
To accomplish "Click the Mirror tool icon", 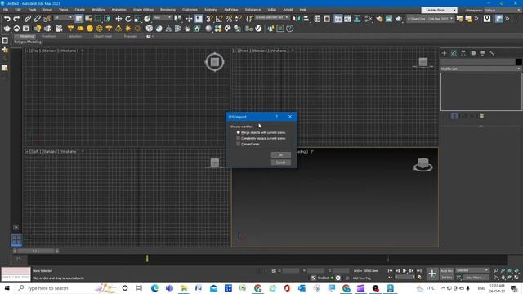I will coord(297,19).
